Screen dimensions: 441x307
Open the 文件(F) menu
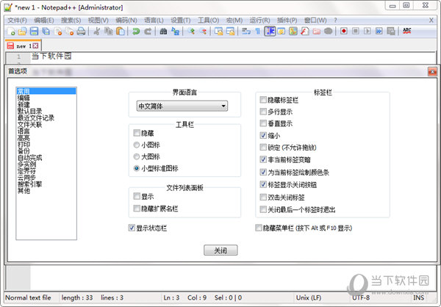point(17,21)
